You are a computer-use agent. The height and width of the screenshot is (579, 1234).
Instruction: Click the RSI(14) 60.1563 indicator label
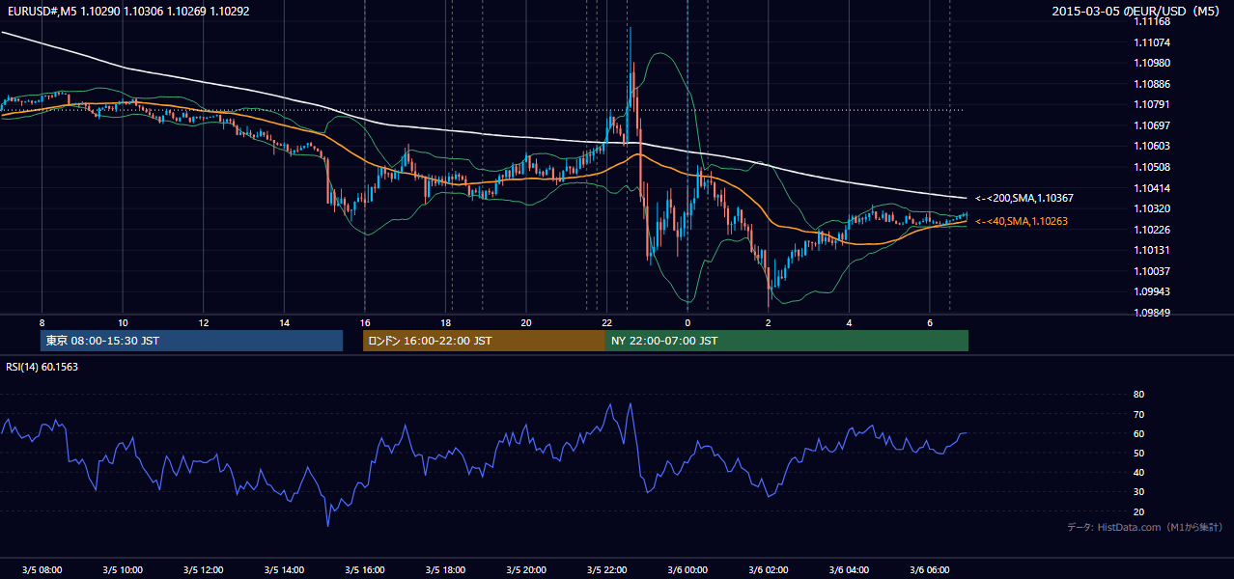[x=42, y=367]
